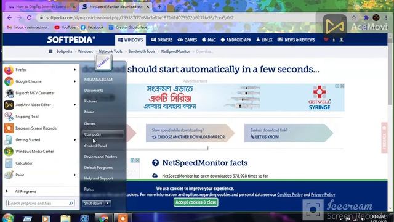This screenshot has height=222, width=394.
Task: Go to Bandwidth Tools breadcrumb
Action: [x=142, y=51]
